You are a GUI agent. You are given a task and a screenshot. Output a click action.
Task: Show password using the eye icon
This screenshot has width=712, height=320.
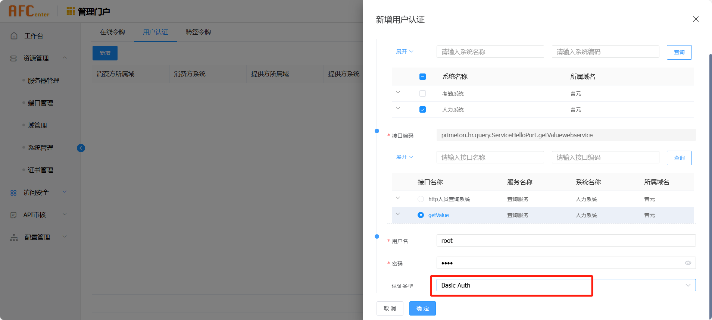click(x=688, y=263)
